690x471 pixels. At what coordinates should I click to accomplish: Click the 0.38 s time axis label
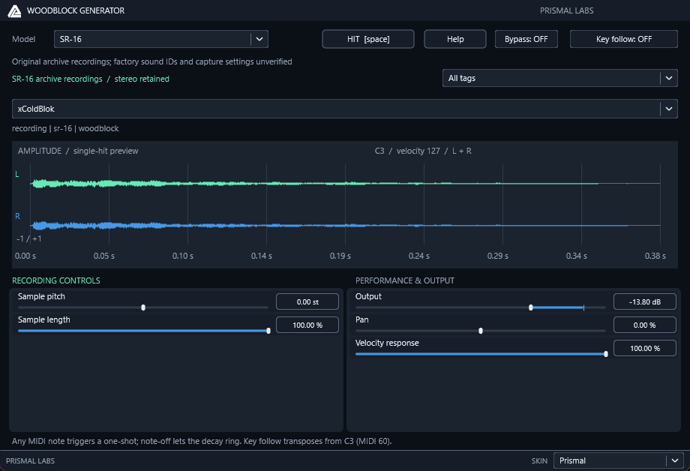[655, 256]
